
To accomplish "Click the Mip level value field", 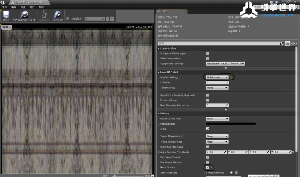I will (x=95, y=19).
